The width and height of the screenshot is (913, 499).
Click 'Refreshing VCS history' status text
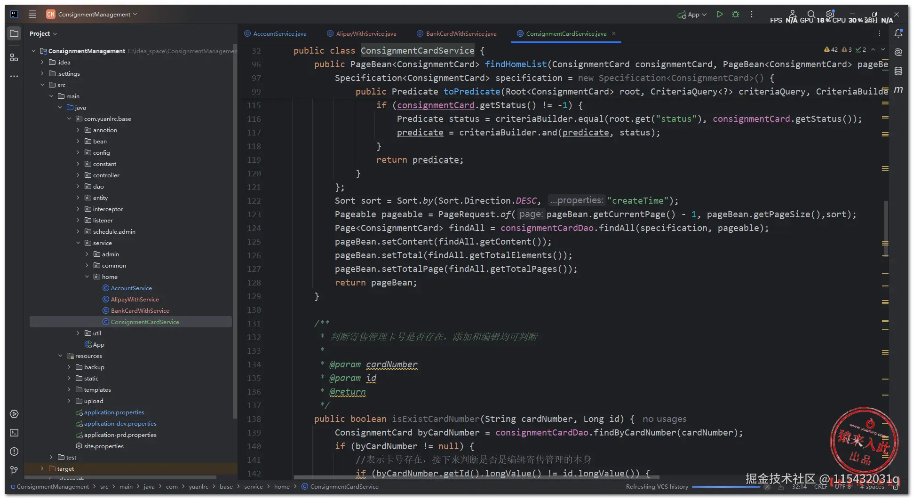[x=657, y=486]
